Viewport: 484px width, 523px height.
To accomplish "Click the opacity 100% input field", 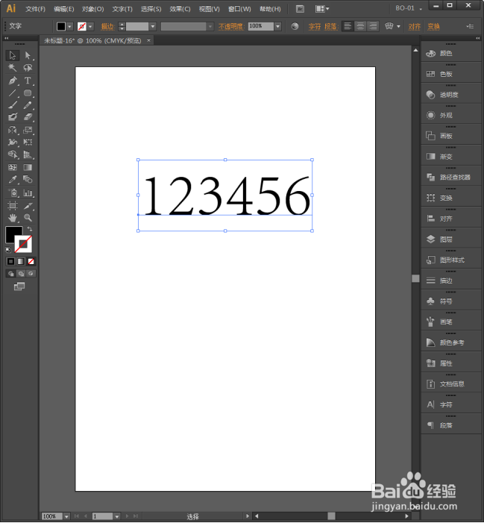I will [261, 26].
